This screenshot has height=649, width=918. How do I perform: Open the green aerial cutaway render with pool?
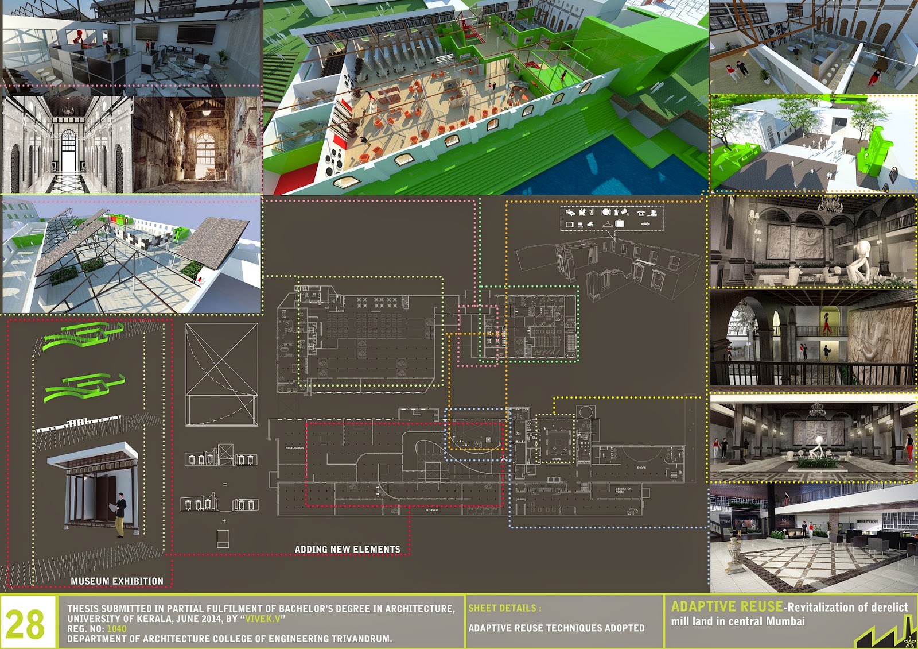coord(485,98)
